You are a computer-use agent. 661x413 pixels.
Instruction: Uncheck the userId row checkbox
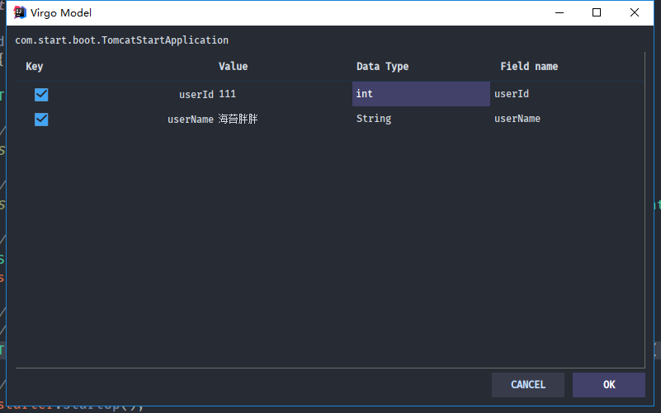(x=41, y=95)
